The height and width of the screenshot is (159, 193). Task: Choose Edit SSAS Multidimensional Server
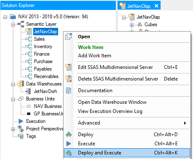pos(127,67)
